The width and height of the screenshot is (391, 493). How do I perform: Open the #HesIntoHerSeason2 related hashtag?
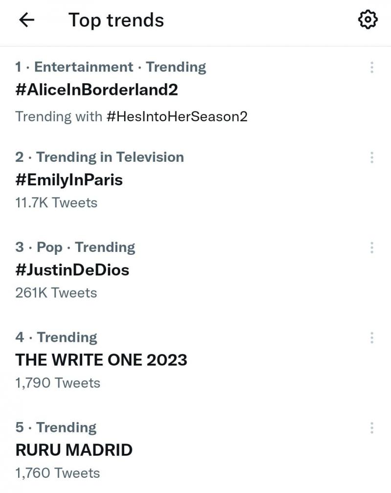[x=176, y=116]
